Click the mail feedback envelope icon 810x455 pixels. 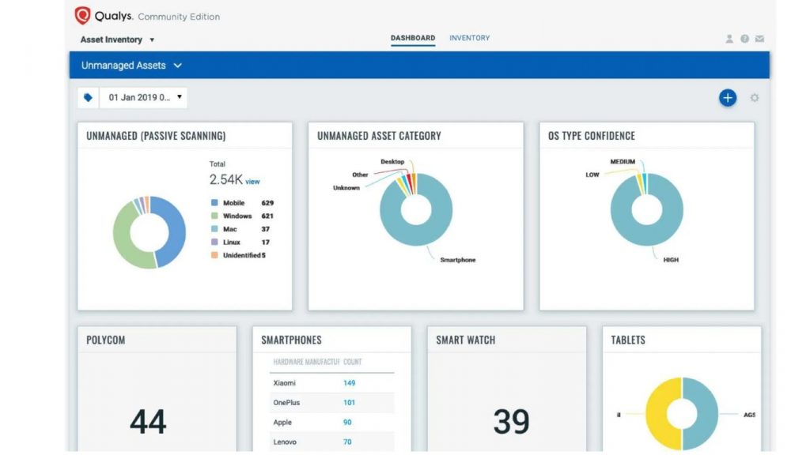[760, 37]
